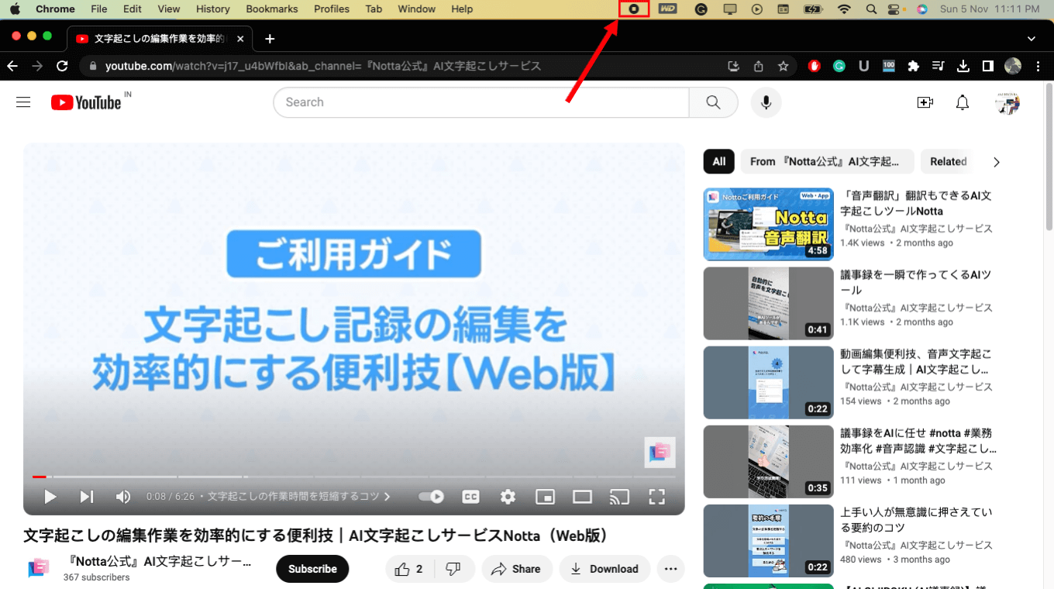
Task: Bookmark this page with the star icon
Action: coord(784,66)
